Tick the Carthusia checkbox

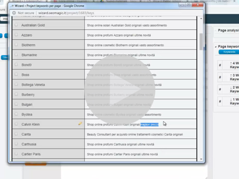coord(16,144)
